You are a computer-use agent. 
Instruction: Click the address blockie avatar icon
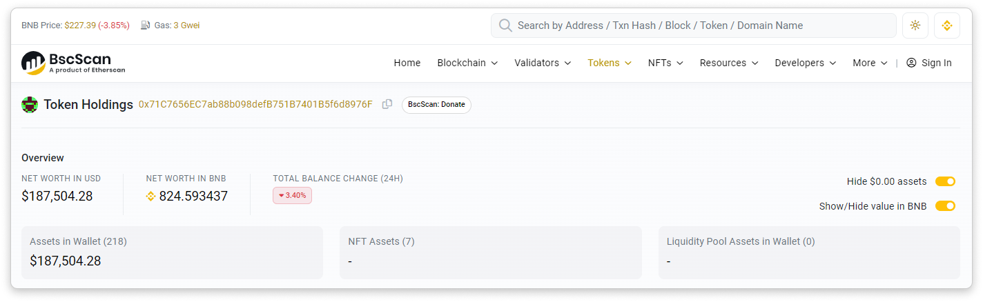pyautogui.click(x=30, y=105)
